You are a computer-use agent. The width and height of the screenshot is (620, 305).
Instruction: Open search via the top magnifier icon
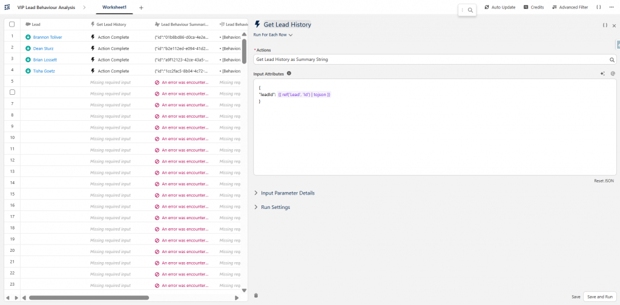tap(470, 10)
